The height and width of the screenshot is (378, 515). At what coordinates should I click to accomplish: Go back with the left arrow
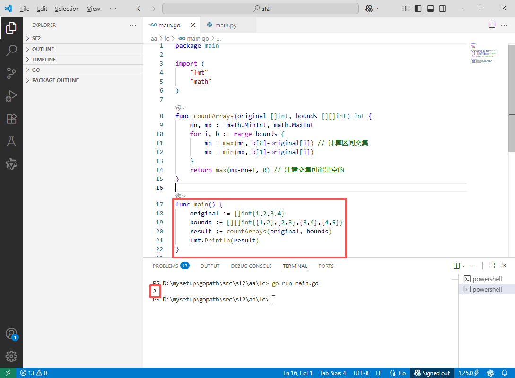pyautogui.click(x=140, y=9)
